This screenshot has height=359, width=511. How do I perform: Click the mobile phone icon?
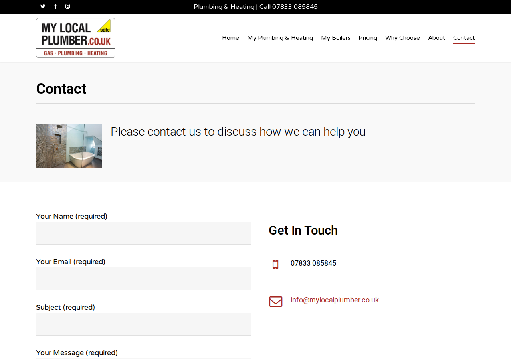tap(275, 264)
